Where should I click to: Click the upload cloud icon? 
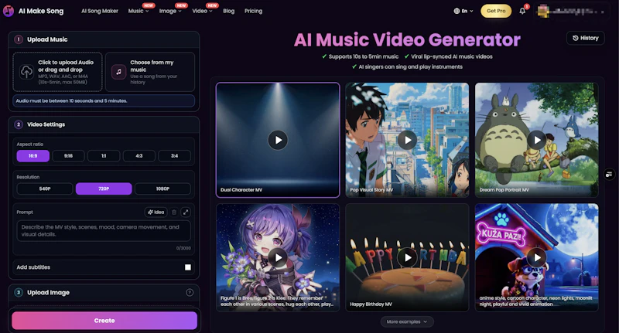(x=26, y=72)
